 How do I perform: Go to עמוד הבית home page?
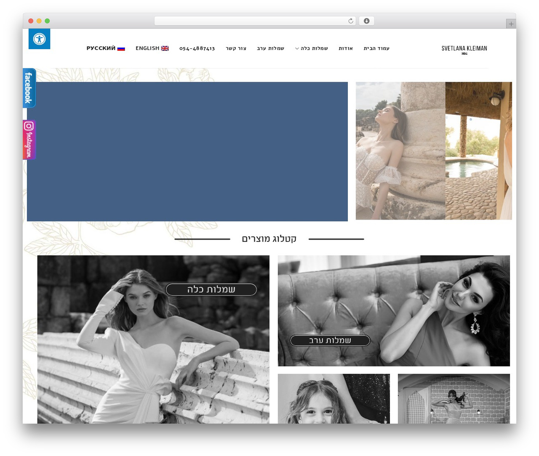(376, 48)
